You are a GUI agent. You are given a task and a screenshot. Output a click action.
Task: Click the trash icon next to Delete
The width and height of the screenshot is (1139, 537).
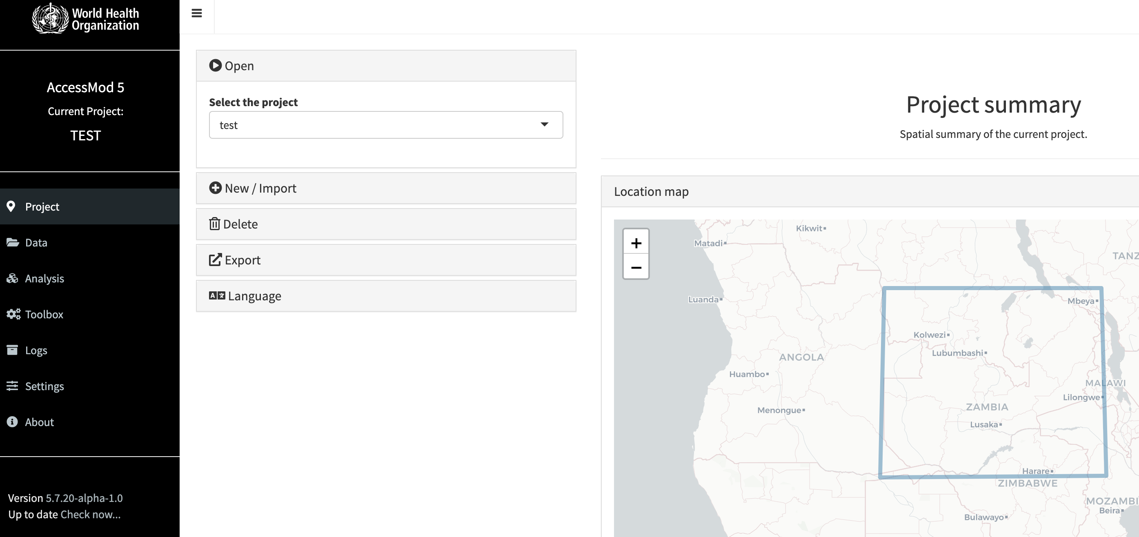tap(215, 224)
